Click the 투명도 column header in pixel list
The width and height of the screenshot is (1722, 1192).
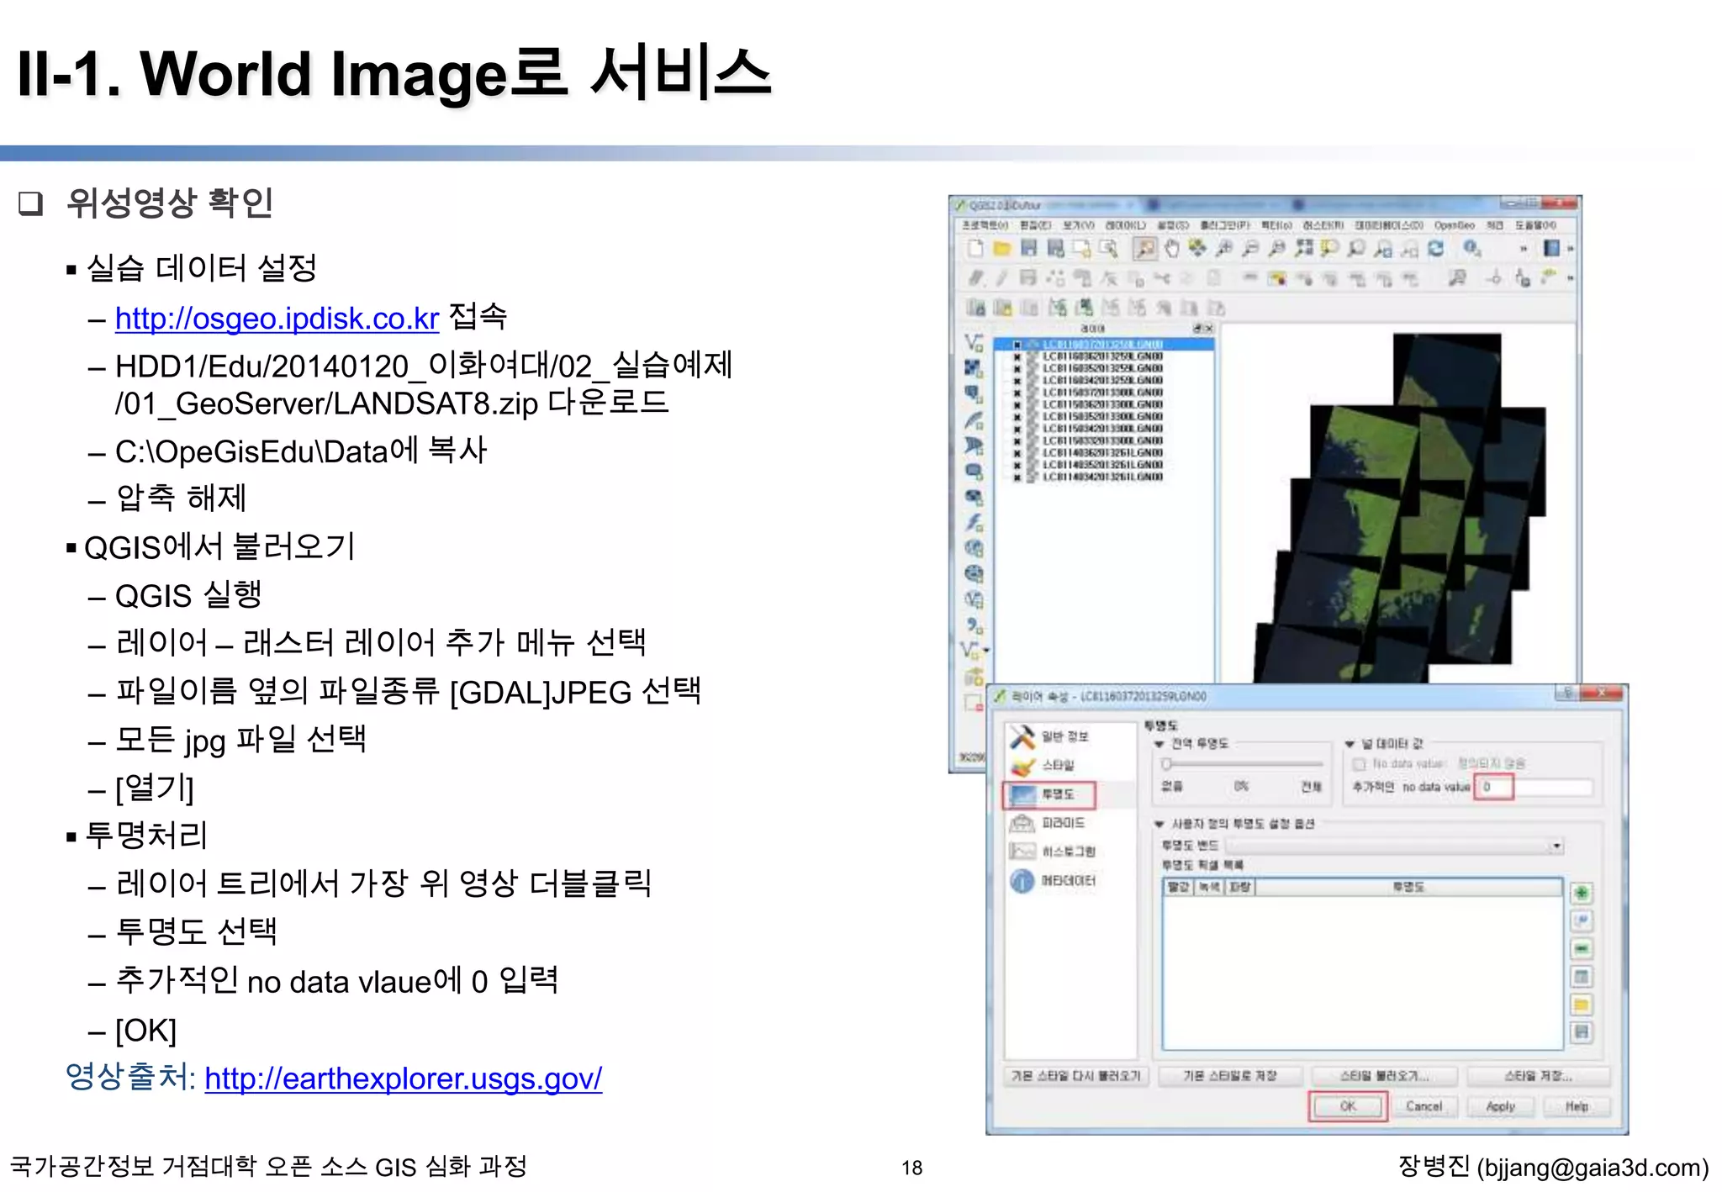[x=1408, y=887]
